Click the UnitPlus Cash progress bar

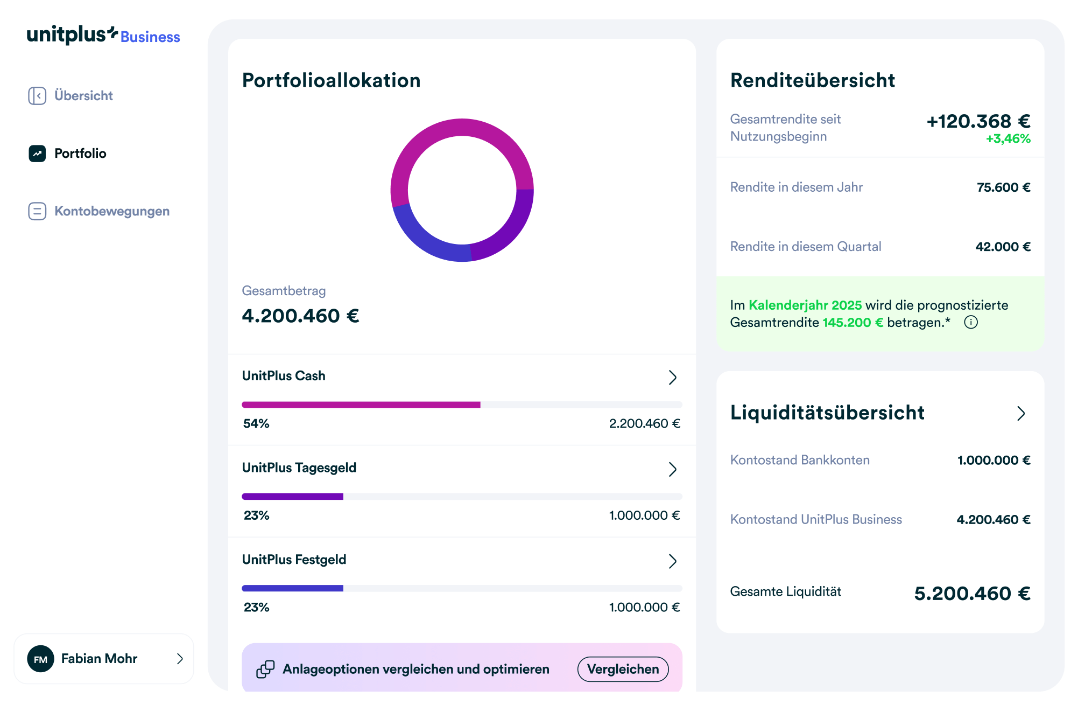[x=361, y=405]
